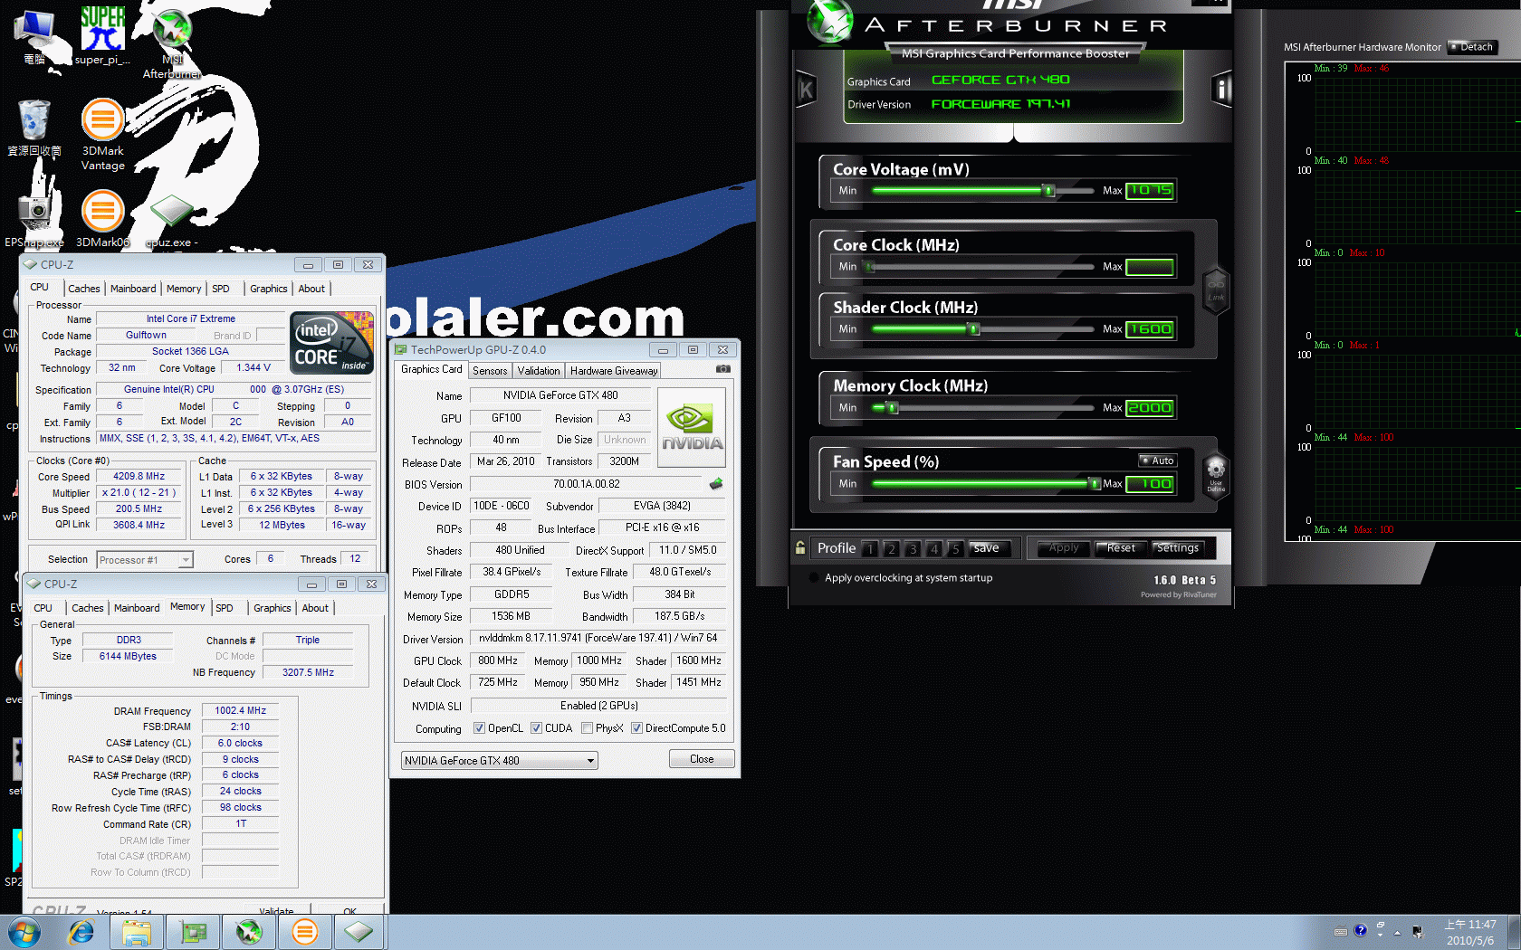Open the GPU selection dropdown in GPU-Z

pos(500,761)
